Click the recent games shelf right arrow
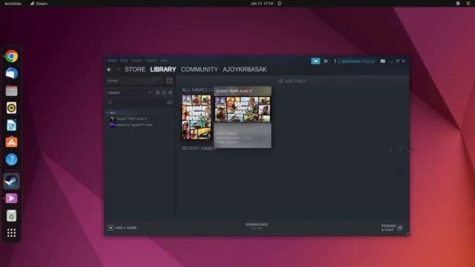The height and width of the screenshot is (267, 475). tap(400, 149)
